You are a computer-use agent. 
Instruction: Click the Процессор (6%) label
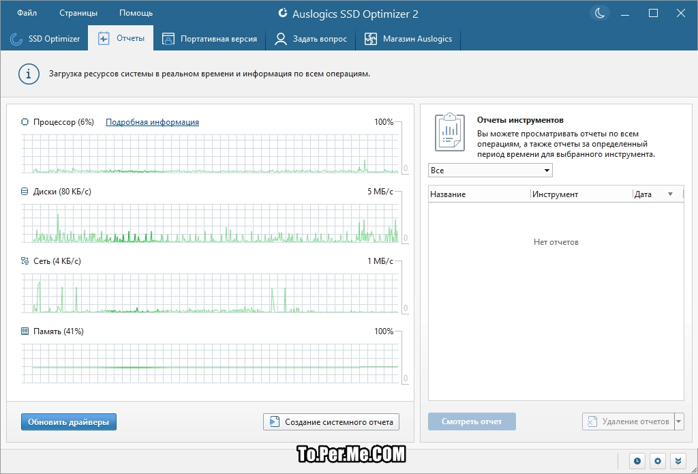63,122
